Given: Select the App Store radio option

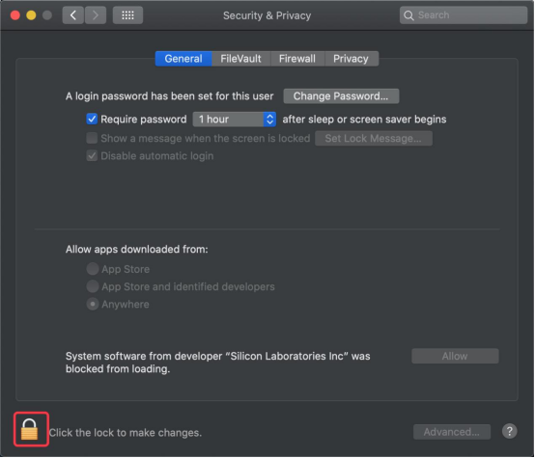Looking at the screenshot, I should (x=93, y=269).
